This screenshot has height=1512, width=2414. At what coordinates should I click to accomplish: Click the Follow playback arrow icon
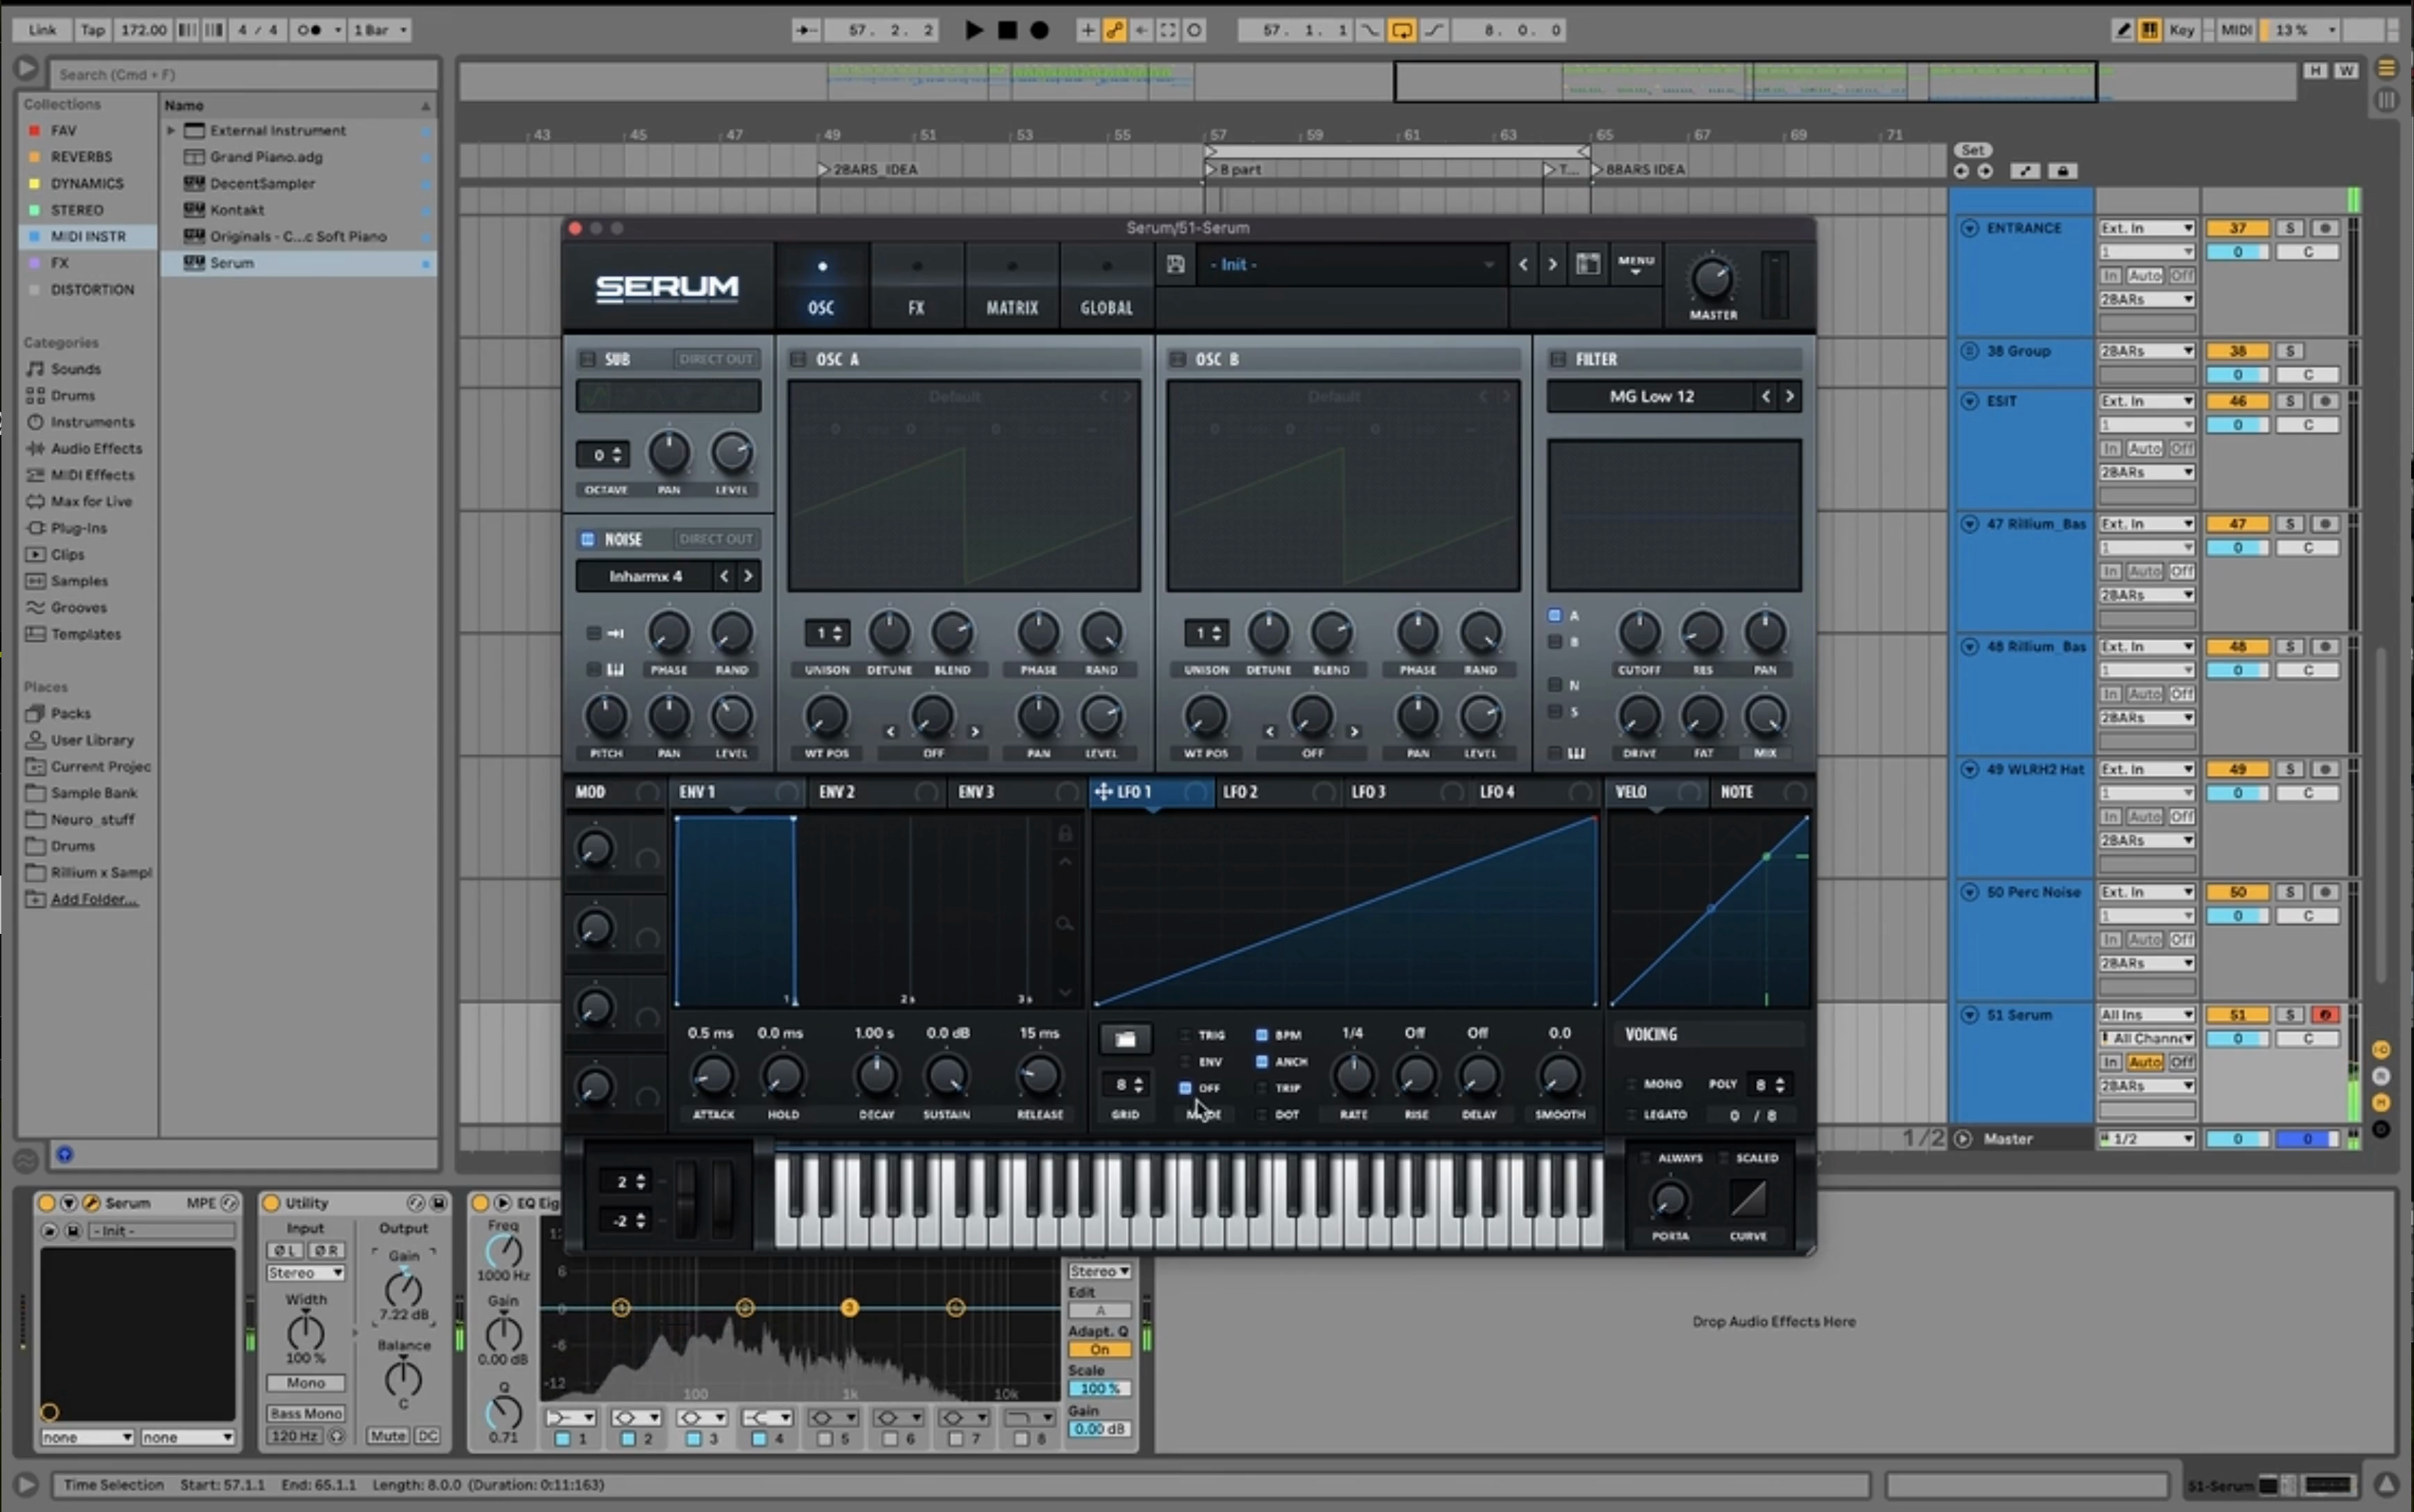click(806, 30)
